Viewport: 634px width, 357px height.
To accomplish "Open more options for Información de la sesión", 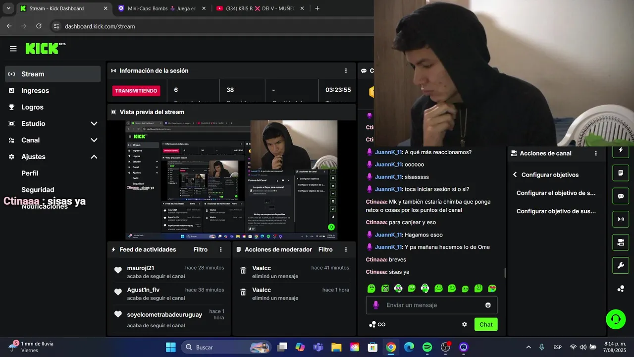I will (x=346, y=71).
